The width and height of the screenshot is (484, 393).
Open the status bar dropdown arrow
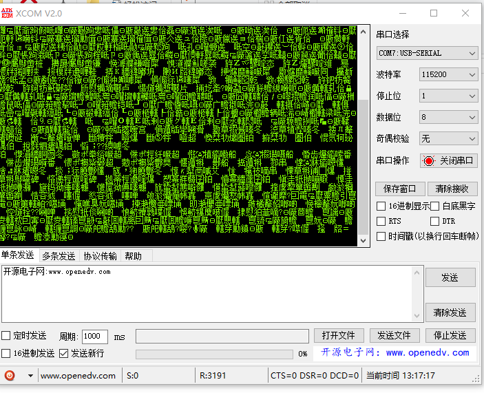[30, 375]
